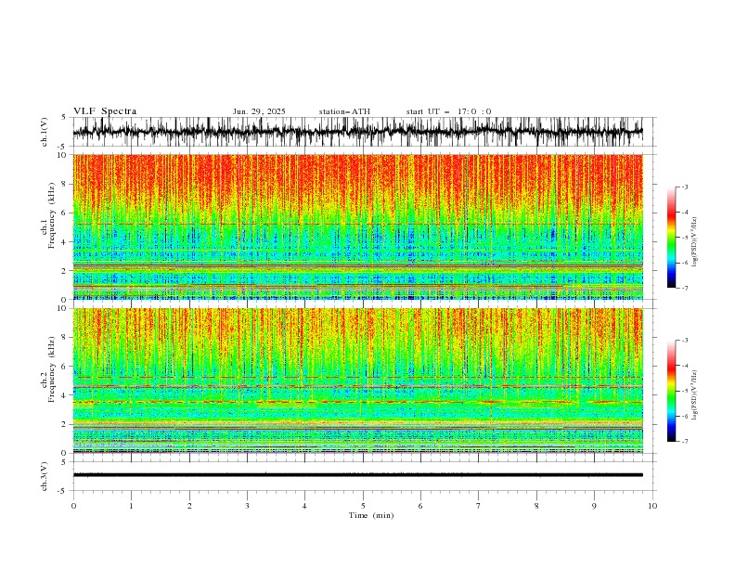
Task: Click the 'station=ATH' label
Action: [x=344, y=111]
